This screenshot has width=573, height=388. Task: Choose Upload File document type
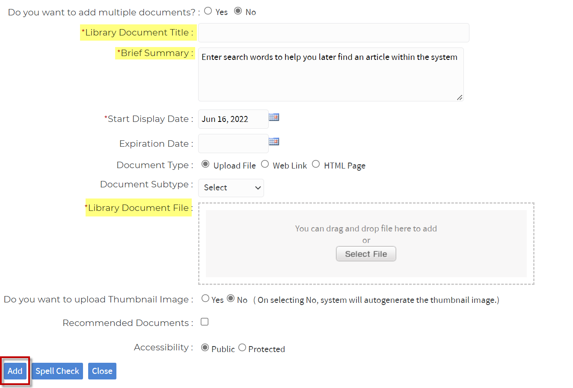pyautogui.click(x=205, y=164)
